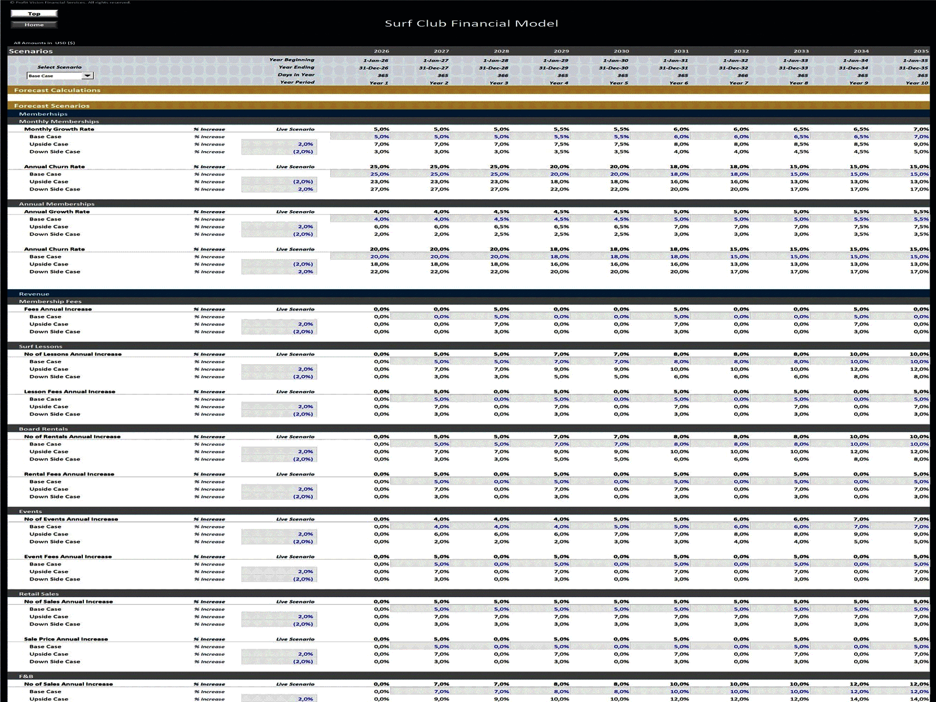Select Upside Case input under Monthly Growth Rate
The width and height of the screenshot is (936, 702).
click(x=279, y=144)
